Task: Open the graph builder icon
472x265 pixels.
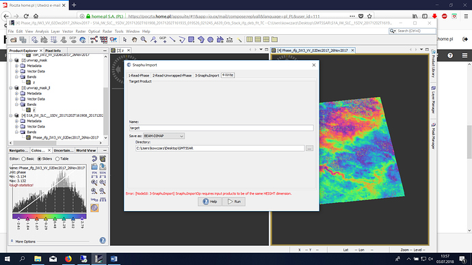Action: (94, 40)
